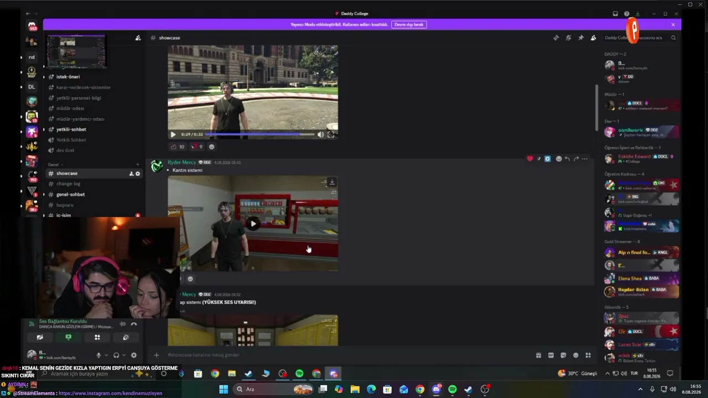Invite people to the showcase channel
The image size is (708, 398).
click(131, 174)
